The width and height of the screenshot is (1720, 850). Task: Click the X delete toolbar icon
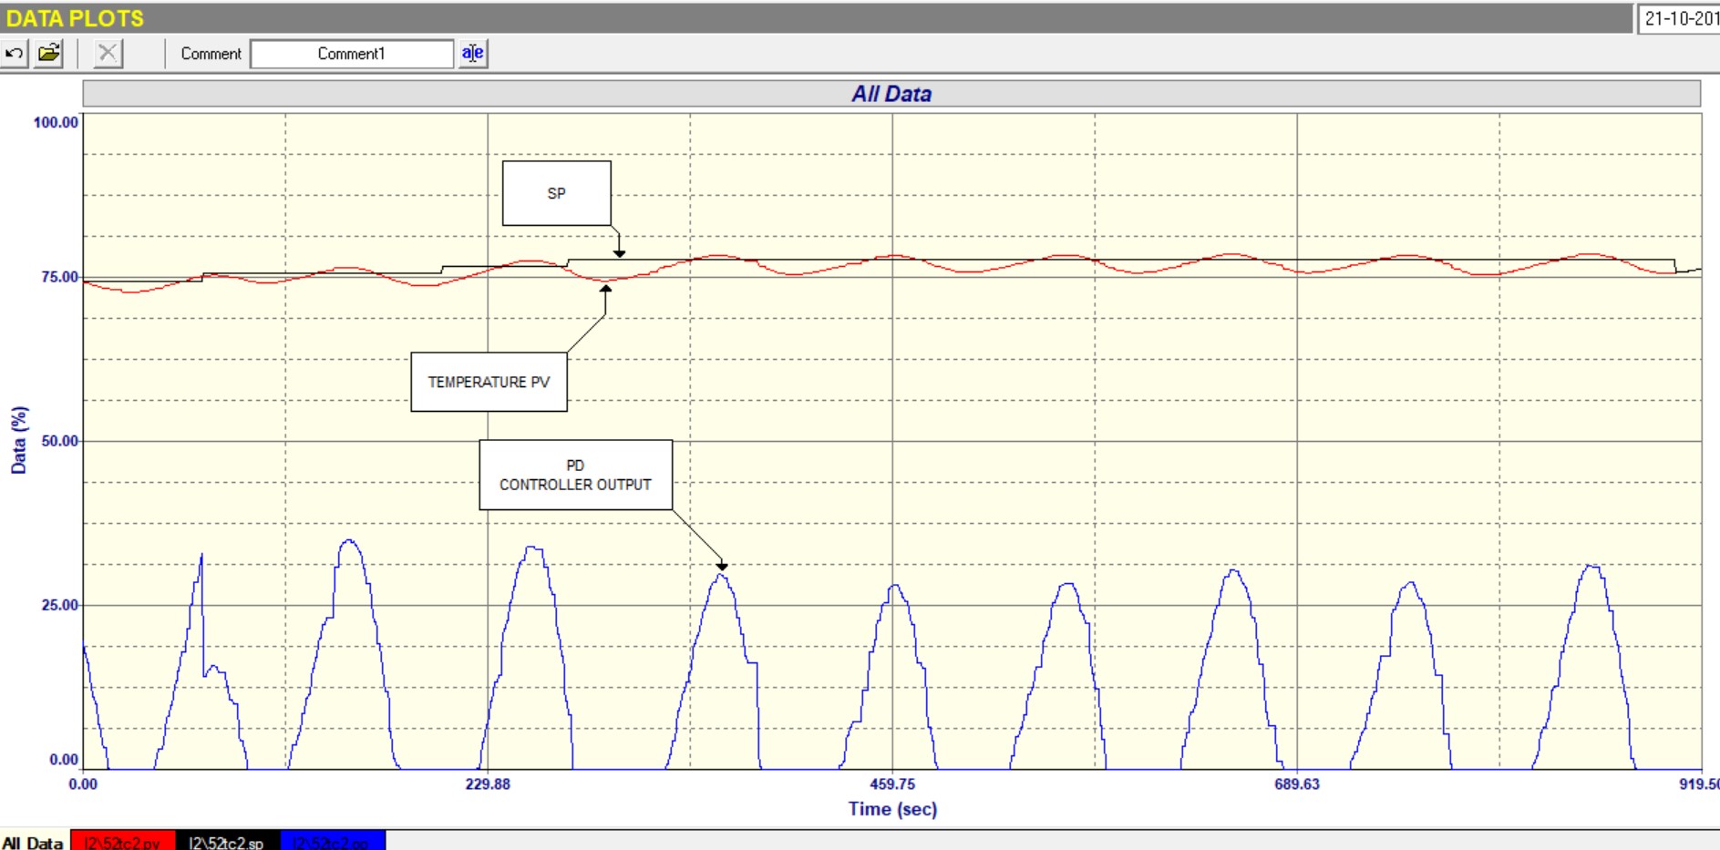pos(108,54)
